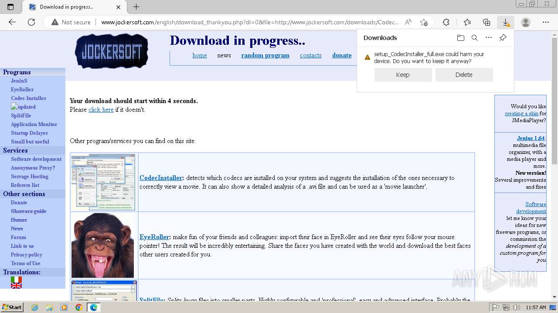Open the user profile icon

click(x=526, y=22)
